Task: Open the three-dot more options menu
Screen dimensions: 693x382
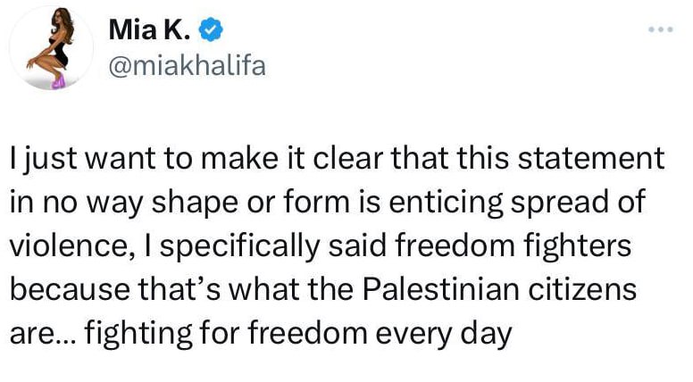Action: [661, 29]
